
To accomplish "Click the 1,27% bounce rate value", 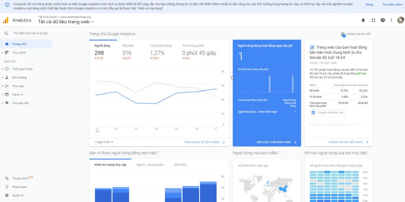I will [x=157, y=53].
